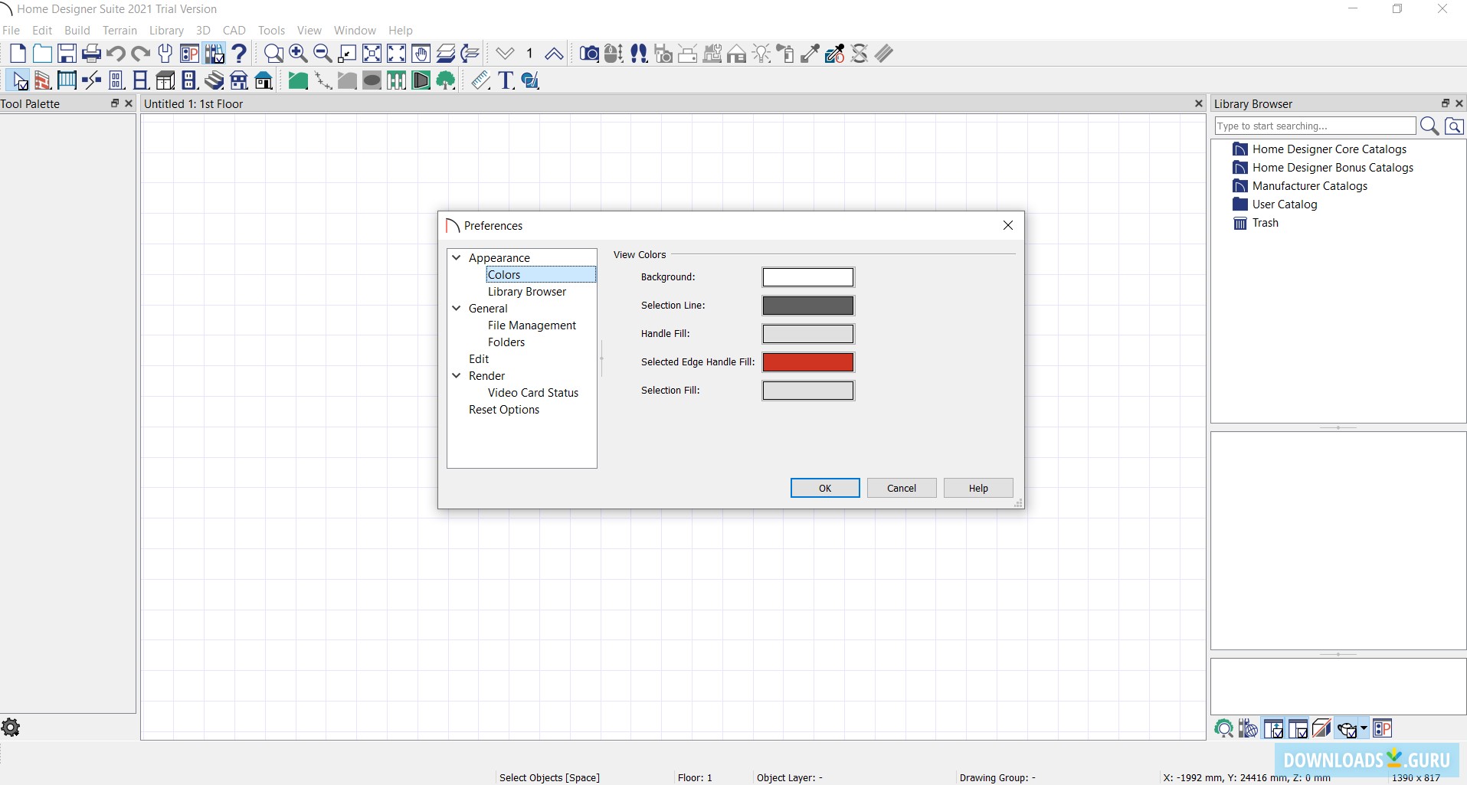Select the Walkthrough footsteps tool
This screenshot has width=1467, height=785.
[x=639, y=54]
